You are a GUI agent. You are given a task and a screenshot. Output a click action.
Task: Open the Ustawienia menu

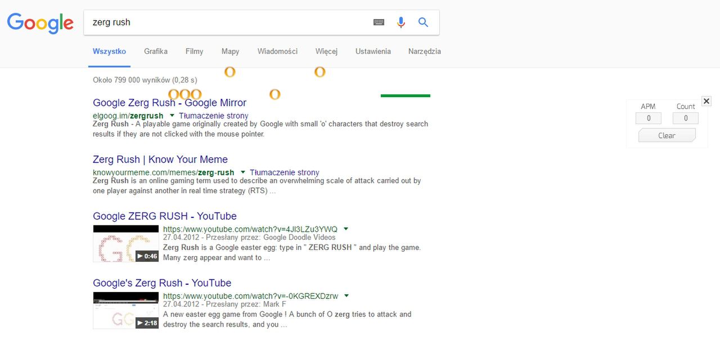click(373, 51)
